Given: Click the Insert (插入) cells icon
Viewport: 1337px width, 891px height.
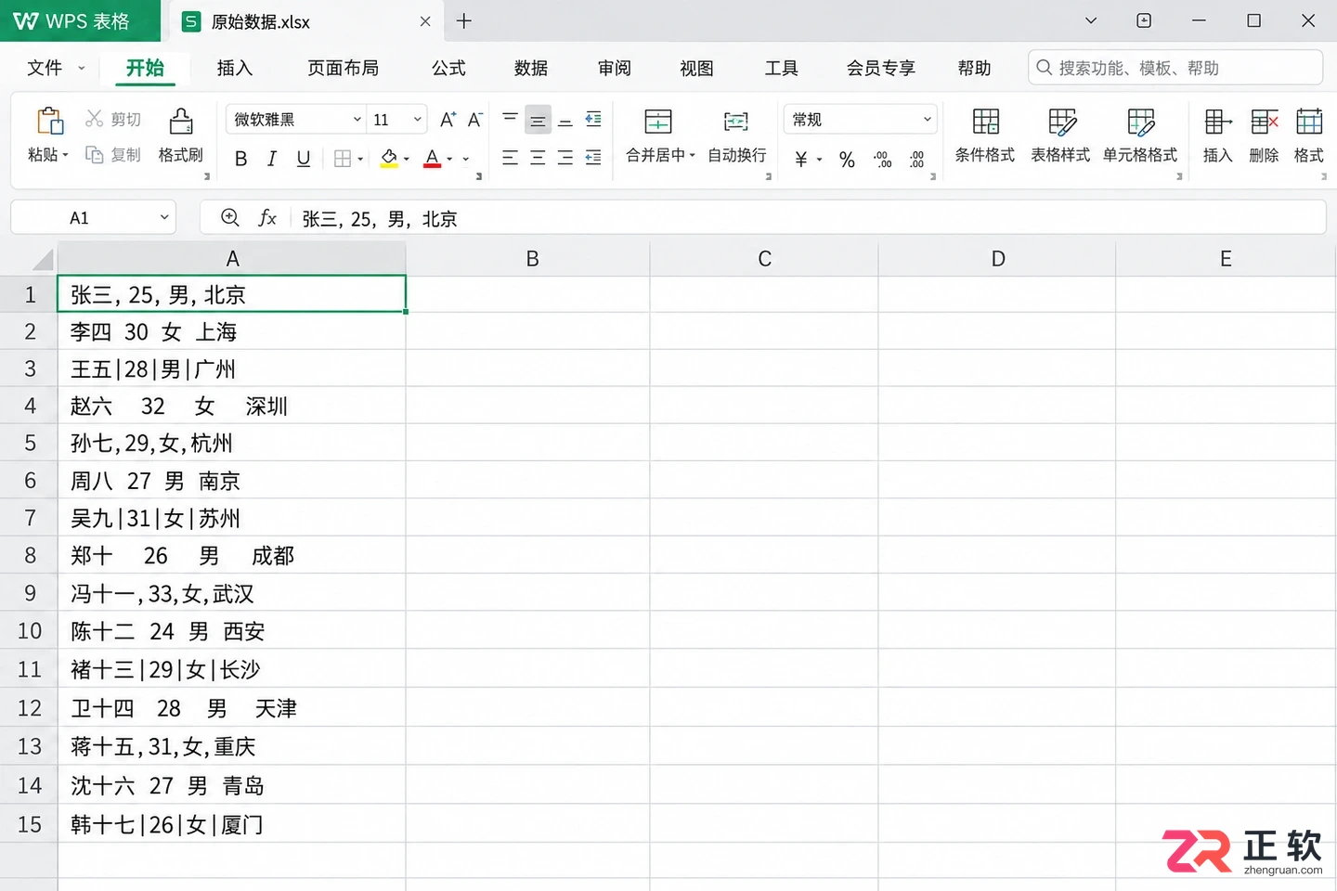Looking at the screenshot, I should [x=1217, y=122].
